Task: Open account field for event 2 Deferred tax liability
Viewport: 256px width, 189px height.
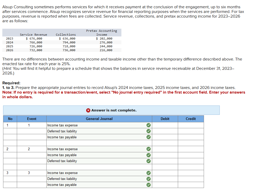Action: coord(99,161)
